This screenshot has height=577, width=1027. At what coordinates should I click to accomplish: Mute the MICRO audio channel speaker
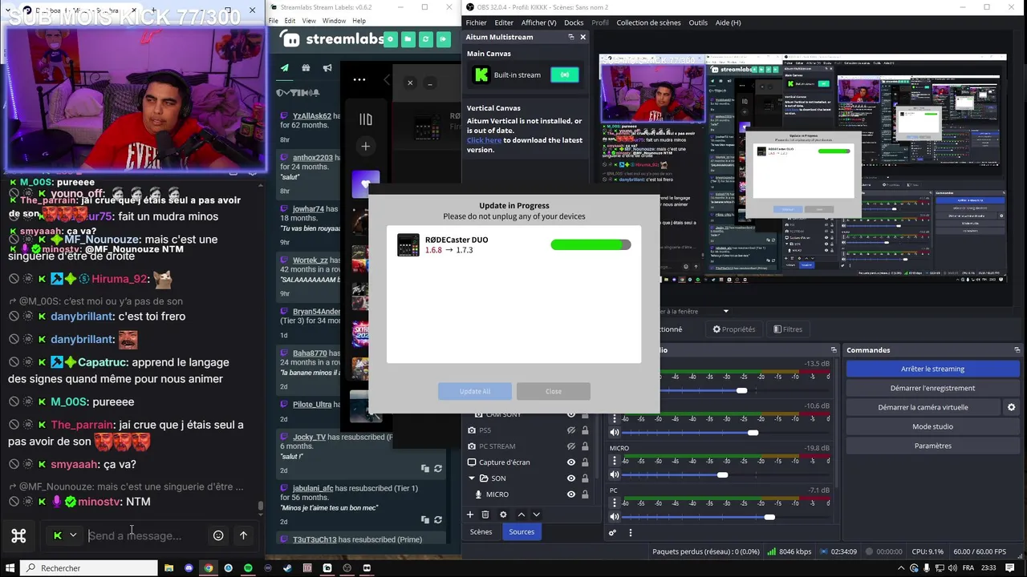tap(615, 475)
